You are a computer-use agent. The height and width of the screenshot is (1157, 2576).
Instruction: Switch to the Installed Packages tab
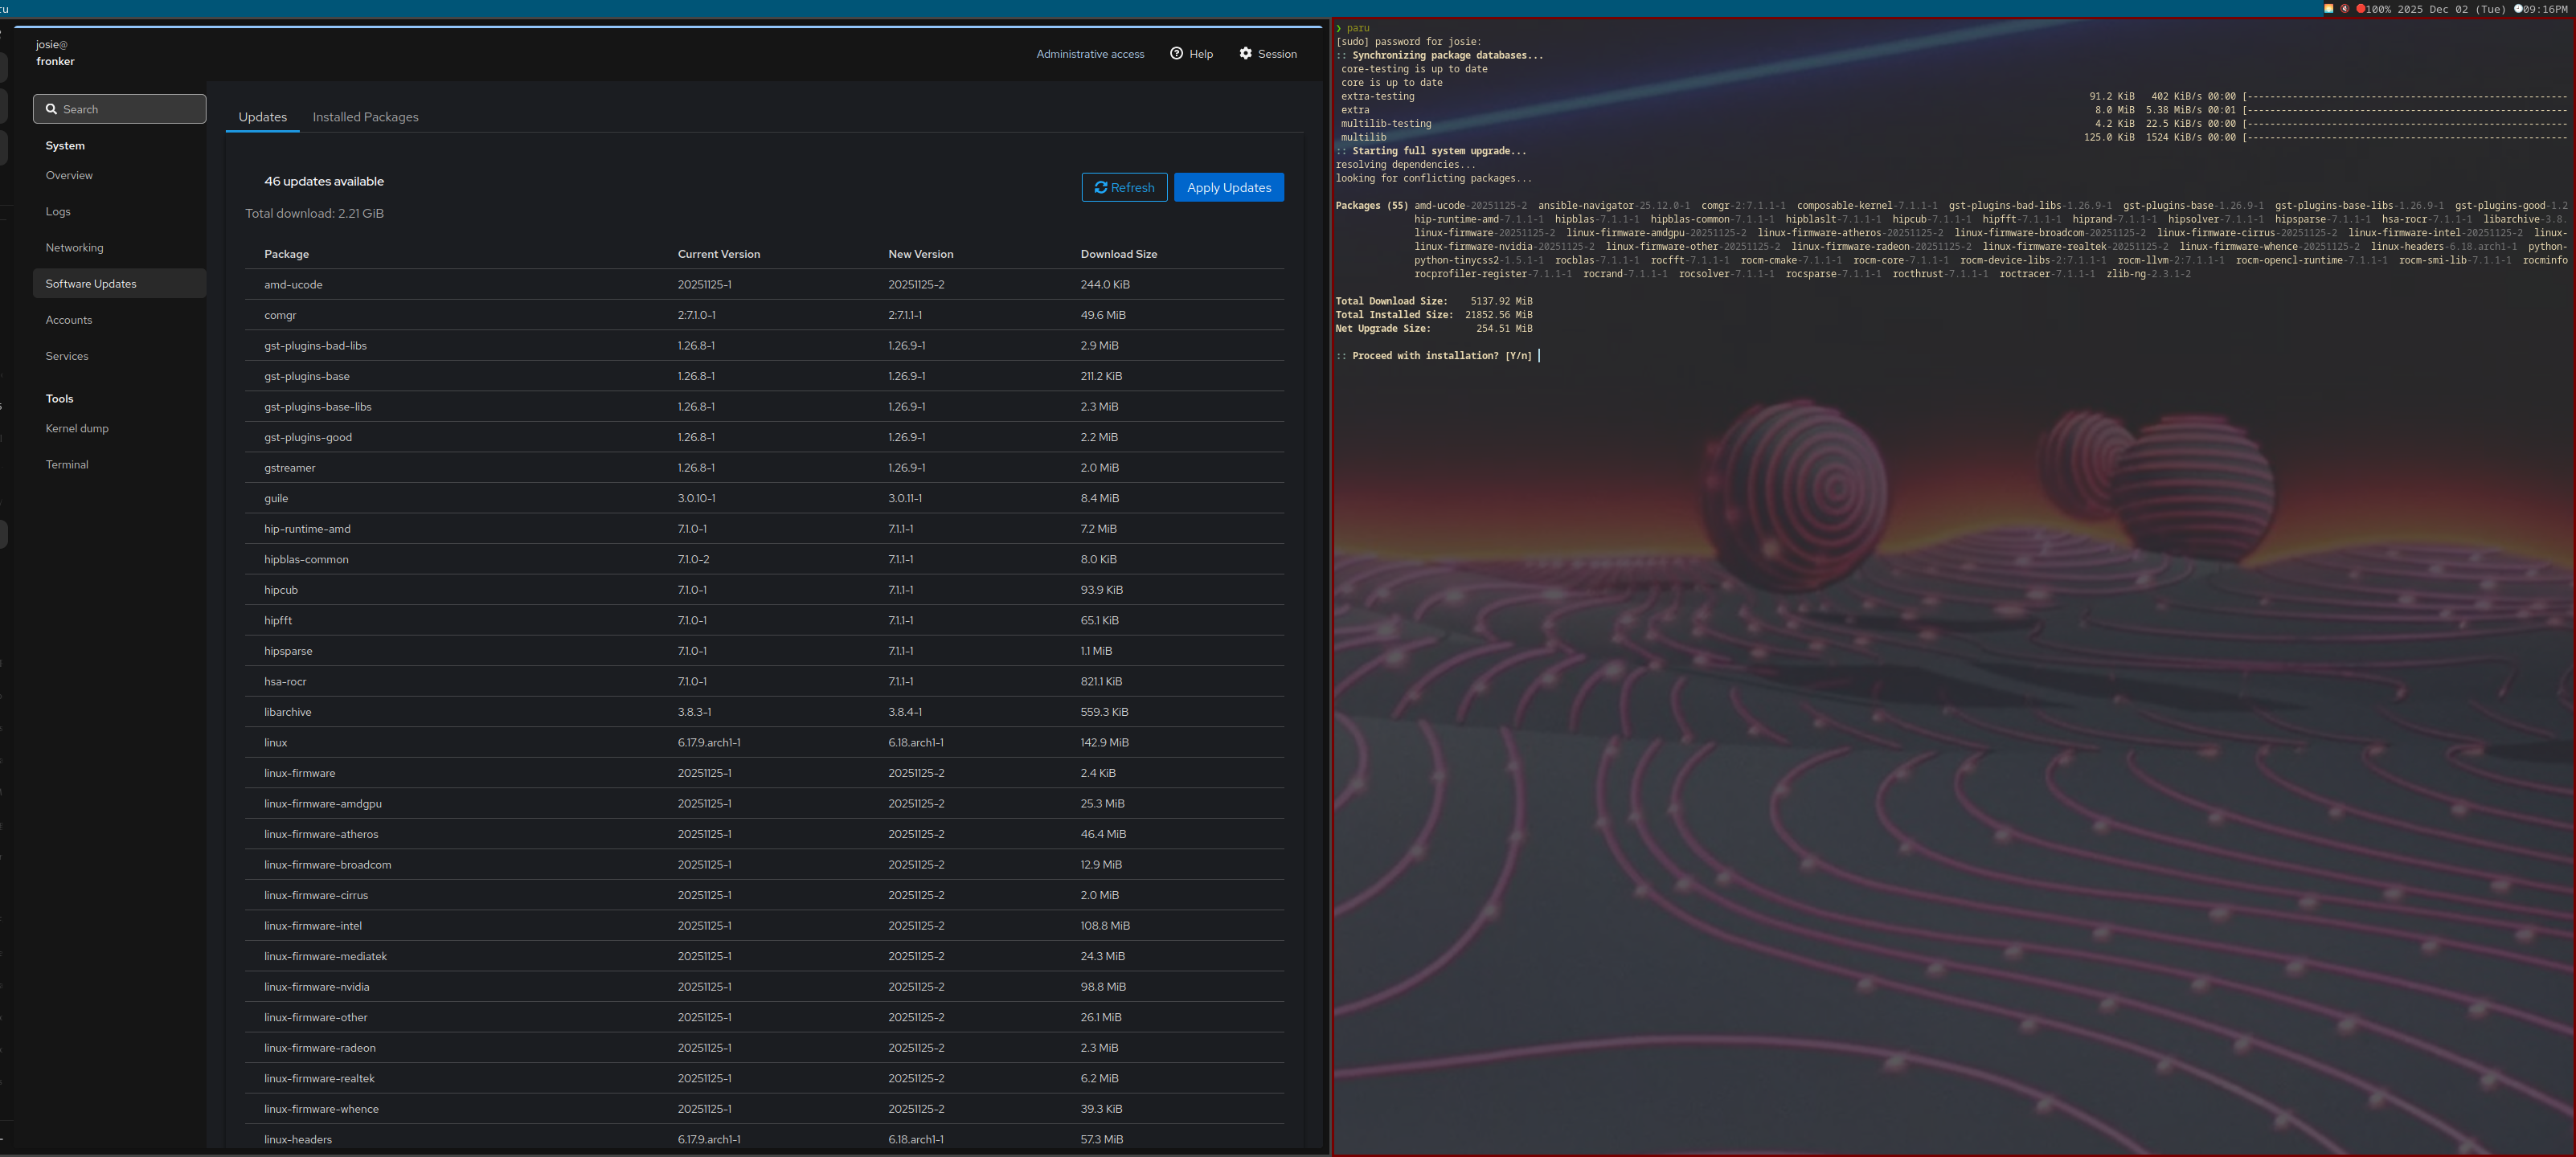(365, 117)
